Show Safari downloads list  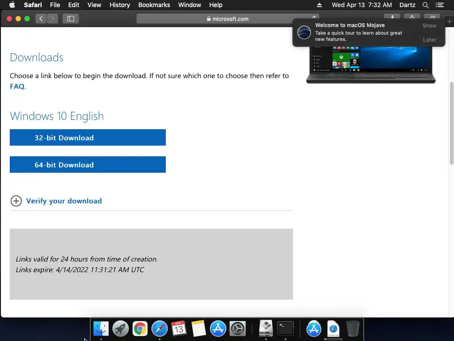[x=392, y=17]
